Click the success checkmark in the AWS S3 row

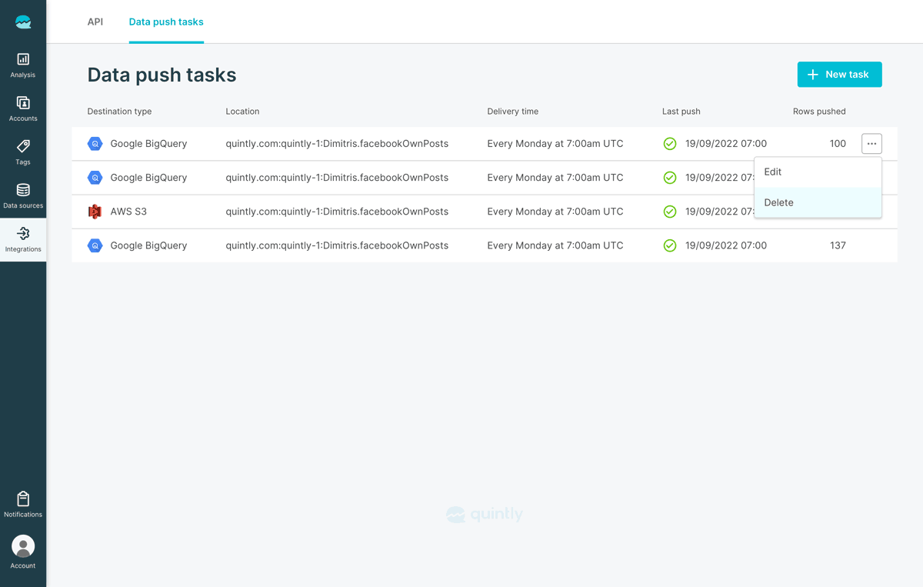point(670,212)
